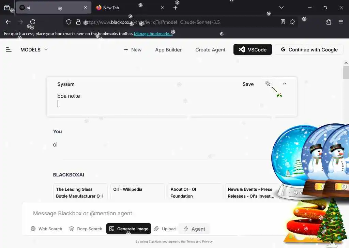Show site security padlock info
The image size is (349, 248).
coord(78,22)
